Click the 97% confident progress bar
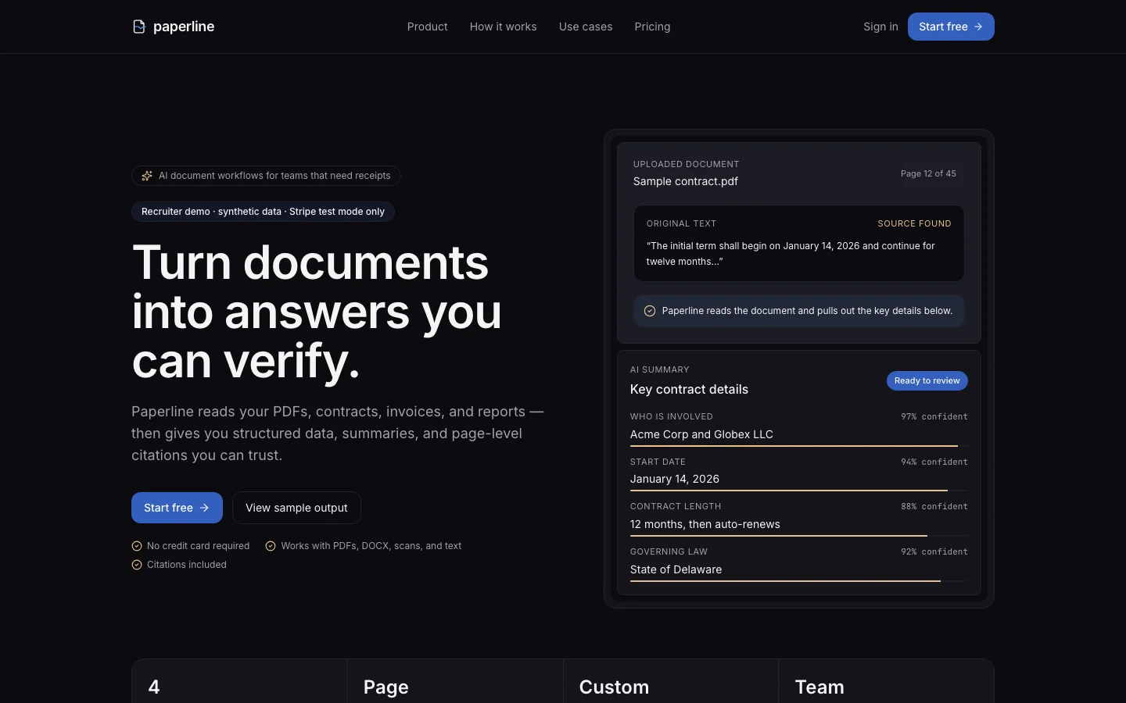1126x703 pixels. (799, 446)
